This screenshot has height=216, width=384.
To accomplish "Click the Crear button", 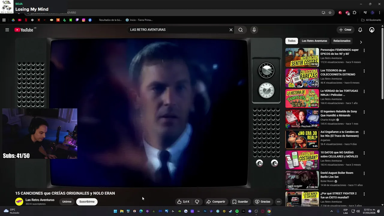I will (x=345, y=30).
